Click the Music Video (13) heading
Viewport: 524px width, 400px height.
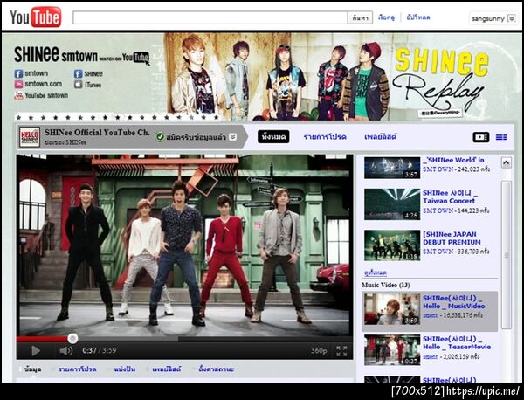[386, 285]
